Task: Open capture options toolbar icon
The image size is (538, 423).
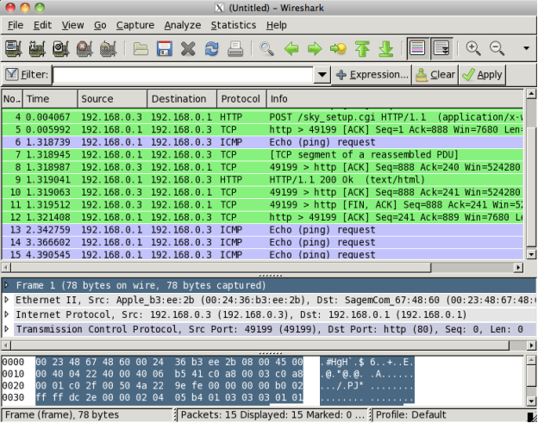Action: point(37,48)
